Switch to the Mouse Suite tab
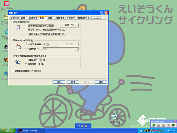The width and height of the screenshot is (177, 133). click(96, 18)
